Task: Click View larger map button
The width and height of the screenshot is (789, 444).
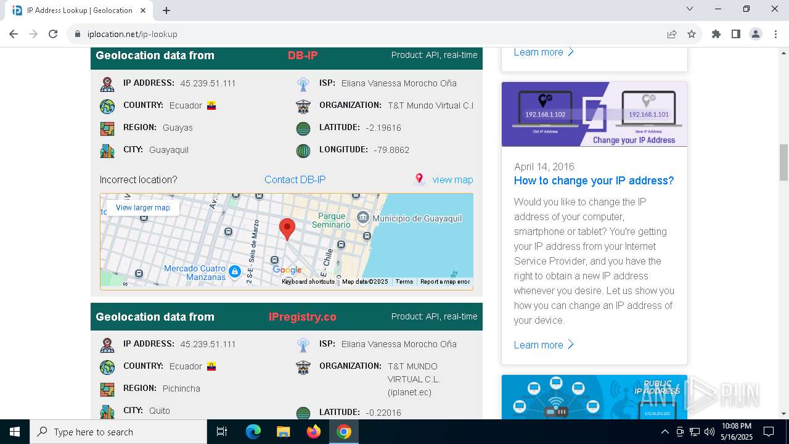Action: [142, 208]
